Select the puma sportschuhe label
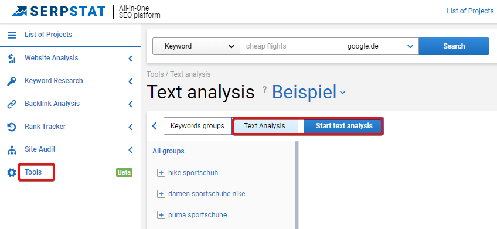Image resolution: width=497 pixels, height=229 pixels. click(x=198, y=215)
